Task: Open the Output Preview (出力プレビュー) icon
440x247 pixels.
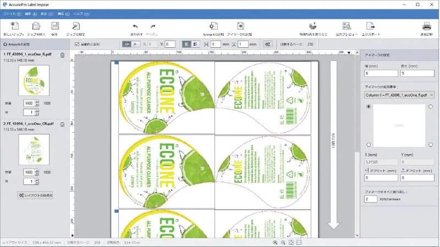Action: [x=346, y=26]
